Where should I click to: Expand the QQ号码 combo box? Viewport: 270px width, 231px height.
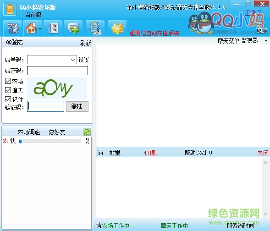[x=52, y=60]
